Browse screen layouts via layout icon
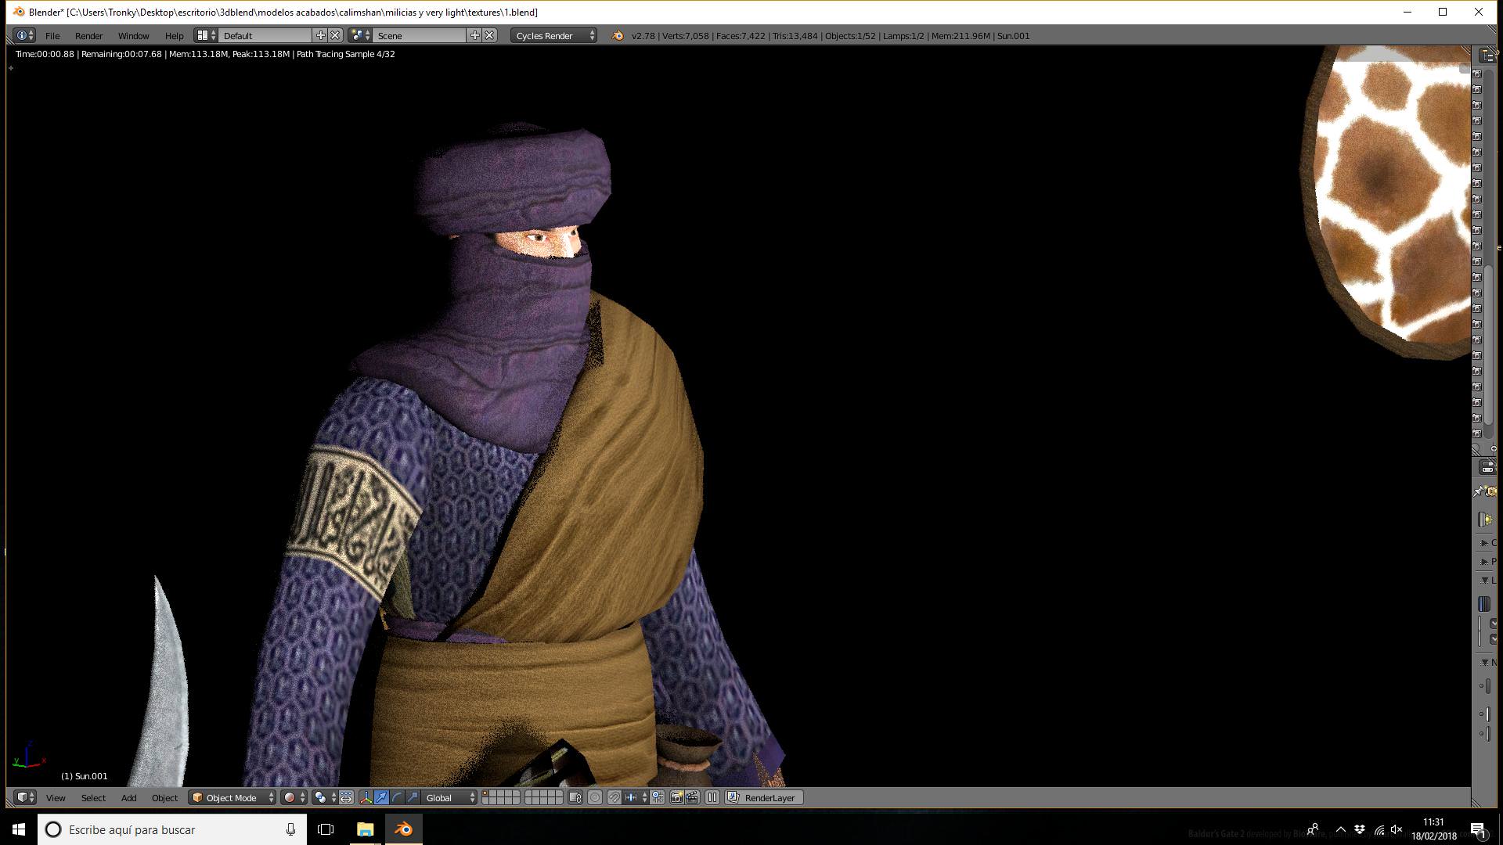The image size is (1503, 845). click(x=206, y=35)
